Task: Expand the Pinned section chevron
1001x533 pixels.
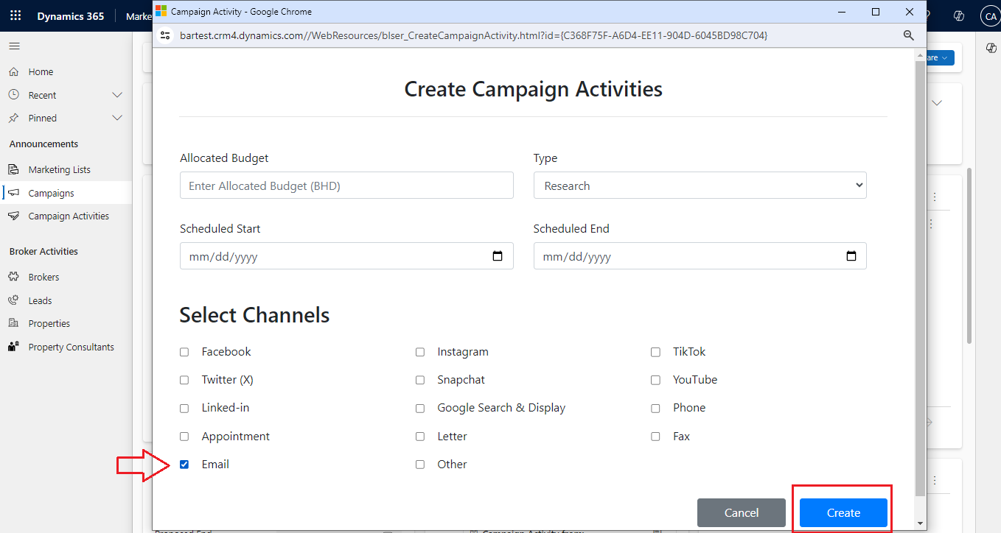Action: click(x=116, y=118)
